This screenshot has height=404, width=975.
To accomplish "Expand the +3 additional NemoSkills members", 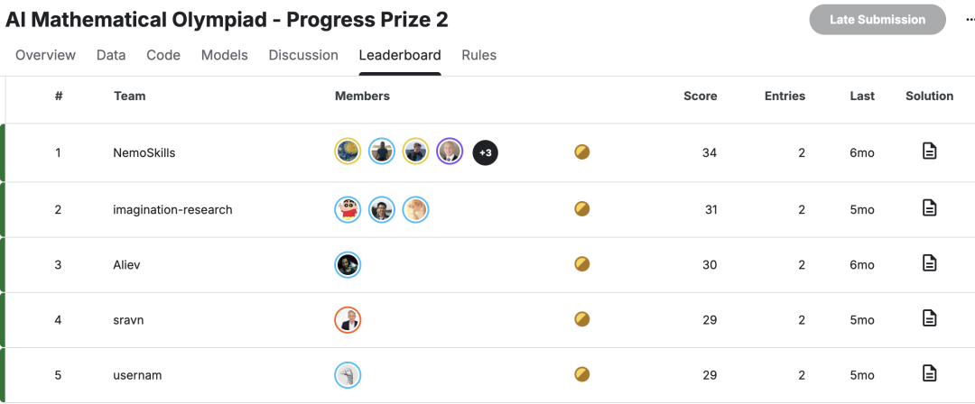I will click(x=486, y=152).
